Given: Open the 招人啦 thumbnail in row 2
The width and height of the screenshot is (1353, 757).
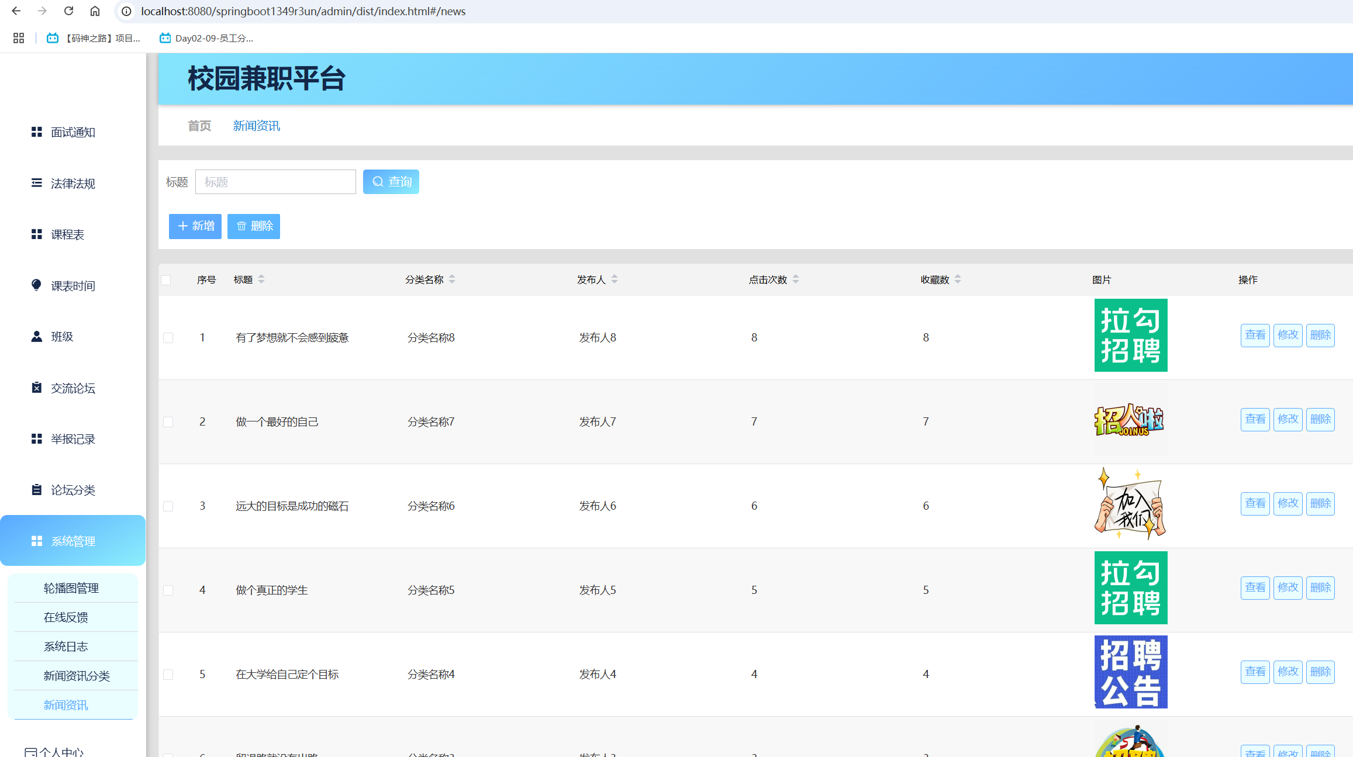Looking at the screenshot, I should pos(1130,420).
